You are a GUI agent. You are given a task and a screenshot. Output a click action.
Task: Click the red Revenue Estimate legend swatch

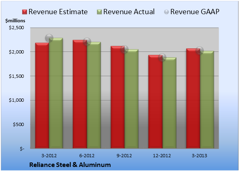[24, 12]
